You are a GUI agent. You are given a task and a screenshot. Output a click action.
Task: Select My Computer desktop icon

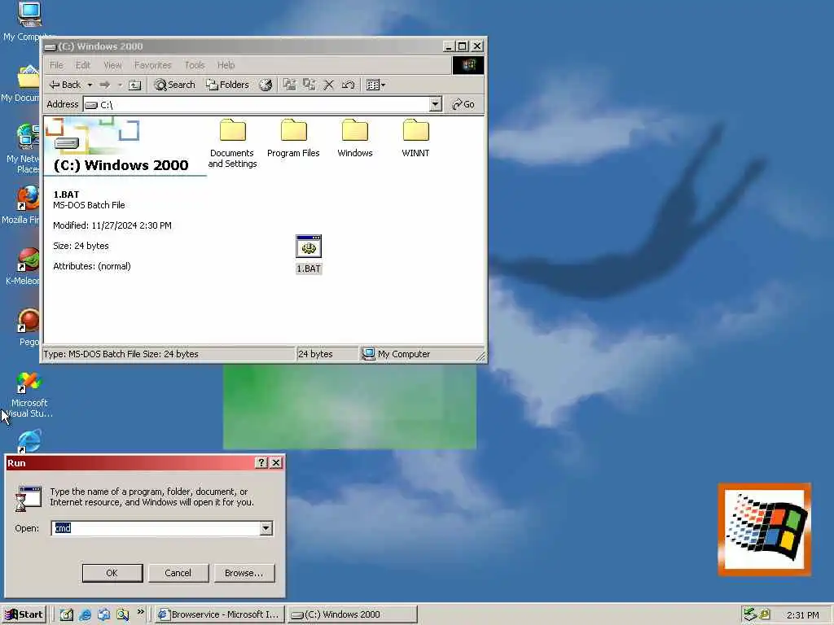28,22
